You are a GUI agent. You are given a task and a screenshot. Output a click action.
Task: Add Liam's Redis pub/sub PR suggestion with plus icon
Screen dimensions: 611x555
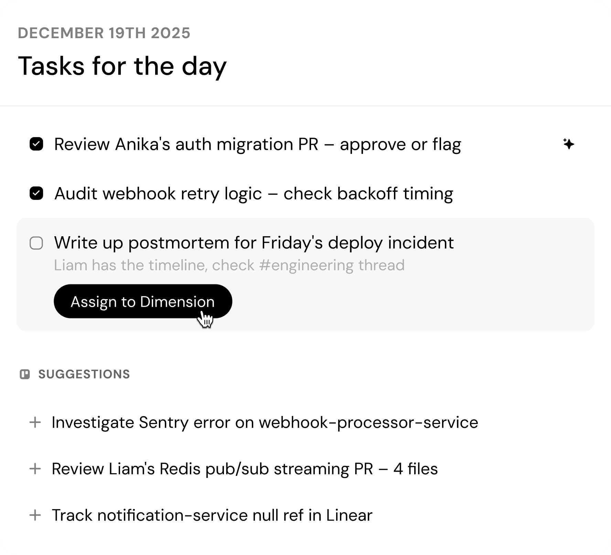(35, 469)
